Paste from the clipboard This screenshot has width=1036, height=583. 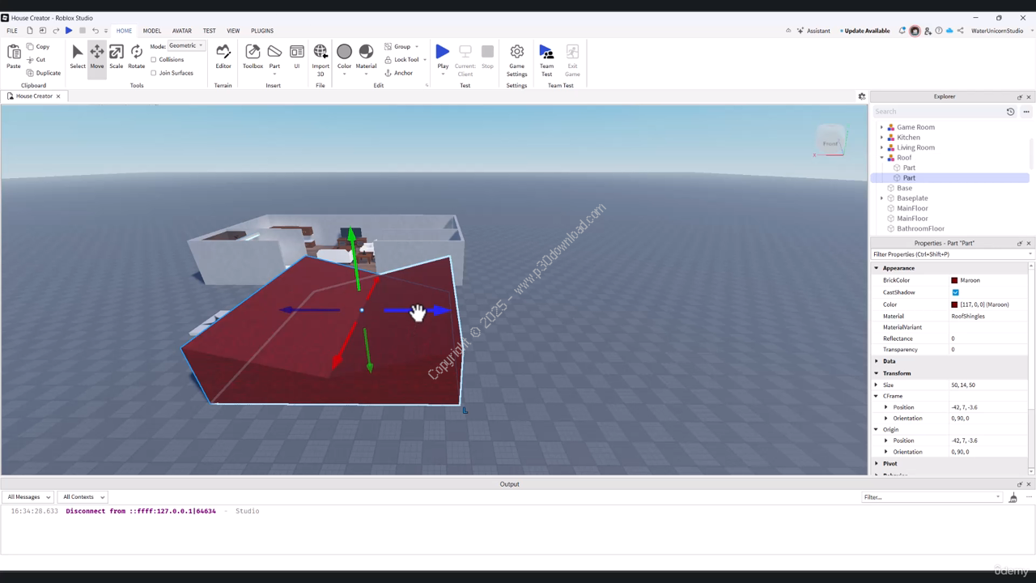(14, 57)
